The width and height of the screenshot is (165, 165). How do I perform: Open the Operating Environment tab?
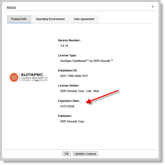click(x=50, y=19)
